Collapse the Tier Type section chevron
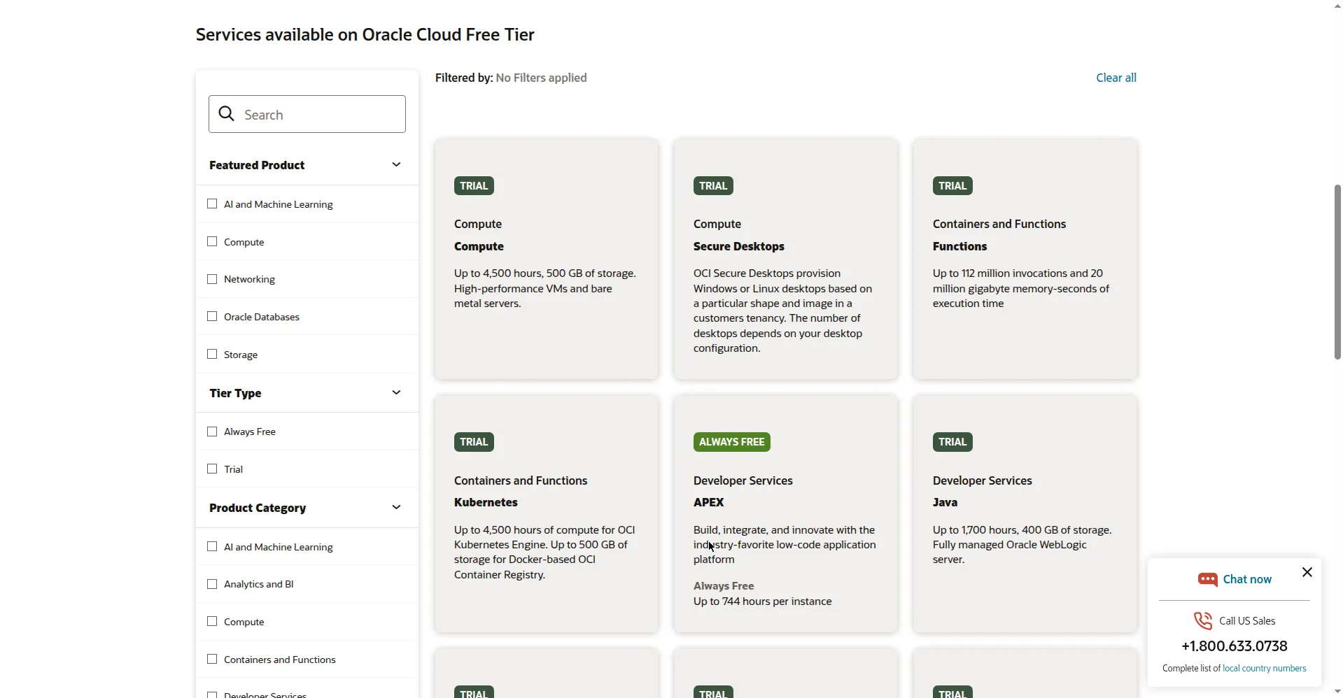 pyautogui.click(x=396, y=392)
